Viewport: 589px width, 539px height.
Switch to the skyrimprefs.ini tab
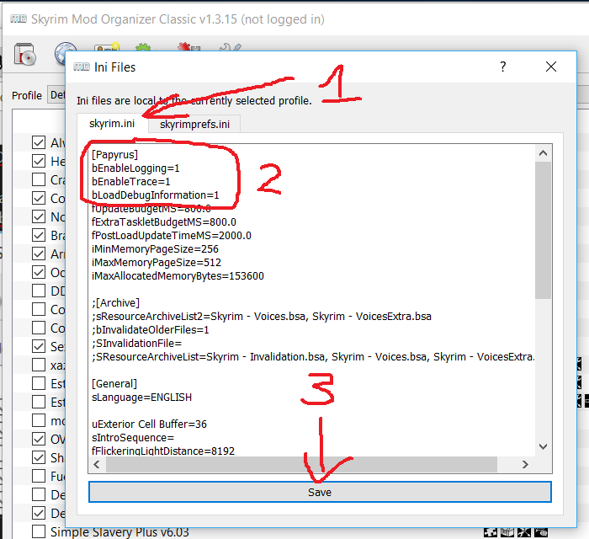point(194,124)
